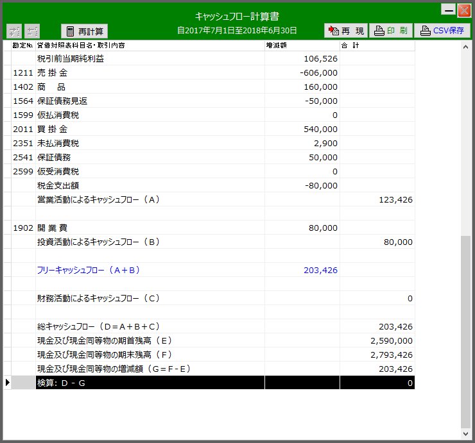The image size is (475, 443).
Task: Select the 売掛金 row name cell
Action: (x=150, y=73)
